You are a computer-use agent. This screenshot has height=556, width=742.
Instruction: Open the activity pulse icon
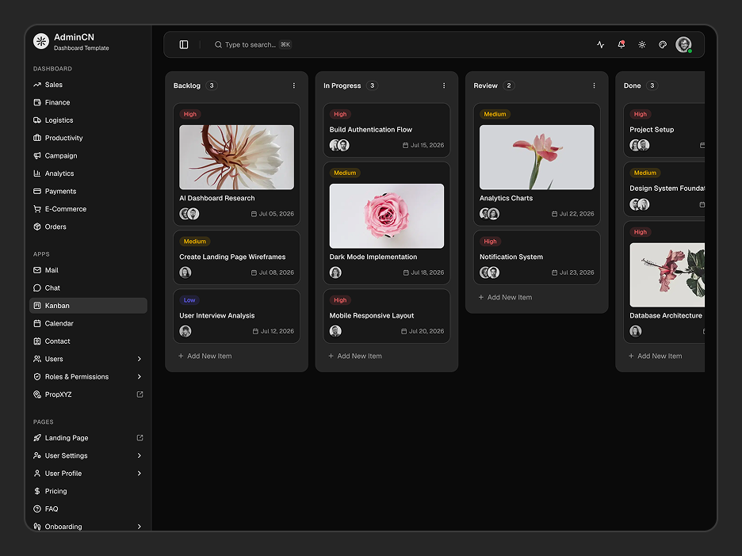[601, 44]
